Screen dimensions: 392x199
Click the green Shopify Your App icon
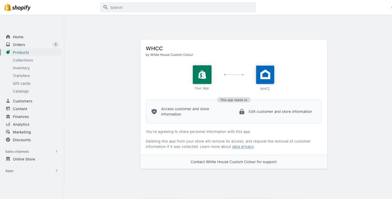tap(202, 75)
